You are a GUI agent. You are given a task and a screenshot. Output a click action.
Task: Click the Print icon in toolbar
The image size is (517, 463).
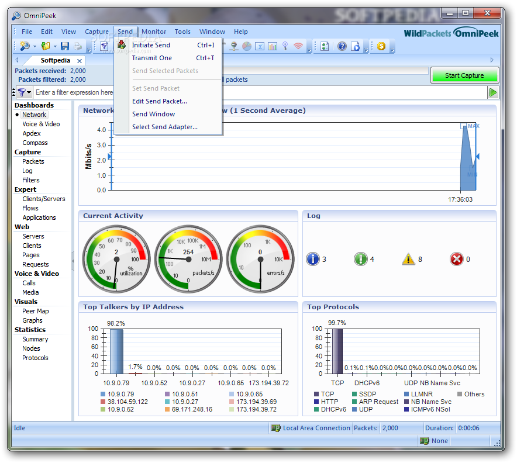coord(78,46)
